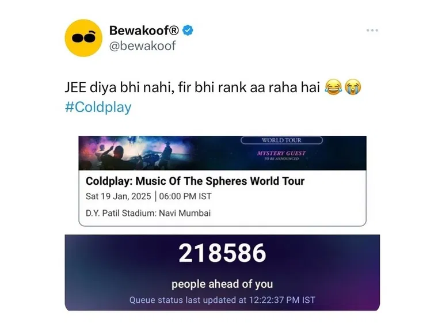Click the laughing tears emoji
The width and height of the screenshot is (442, 331).
pyautogui.click(x=333, y=87)
